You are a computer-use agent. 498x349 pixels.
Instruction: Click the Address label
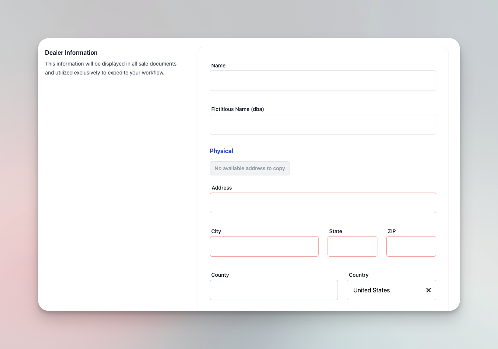(221, 187)
